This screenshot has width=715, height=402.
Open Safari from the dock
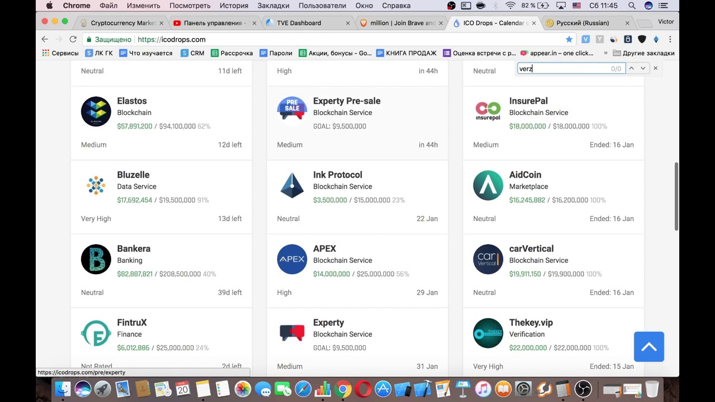point(303,388)
